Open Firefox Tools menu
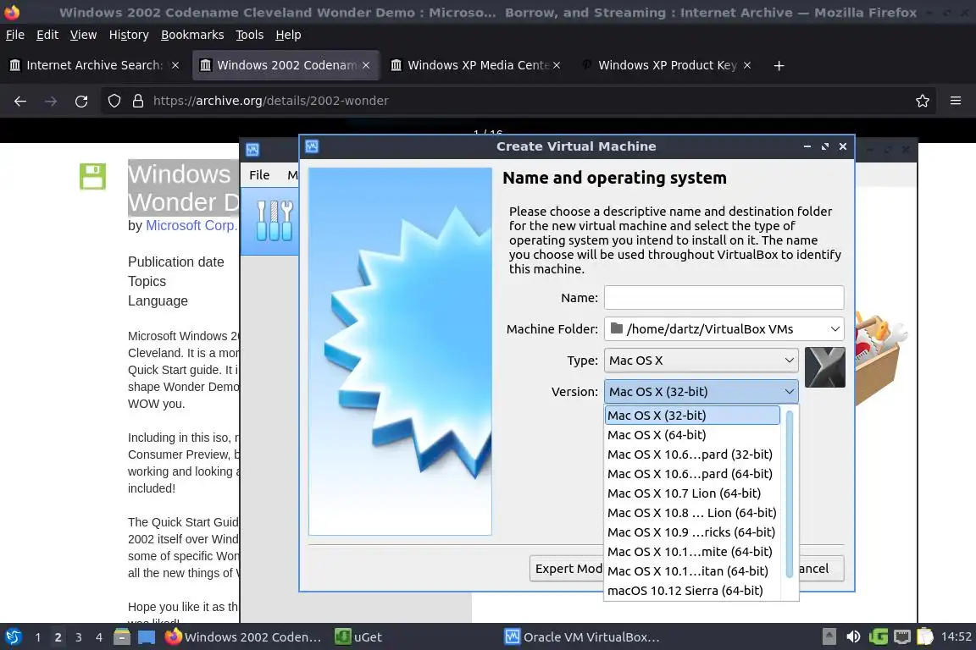 [250, 35]
